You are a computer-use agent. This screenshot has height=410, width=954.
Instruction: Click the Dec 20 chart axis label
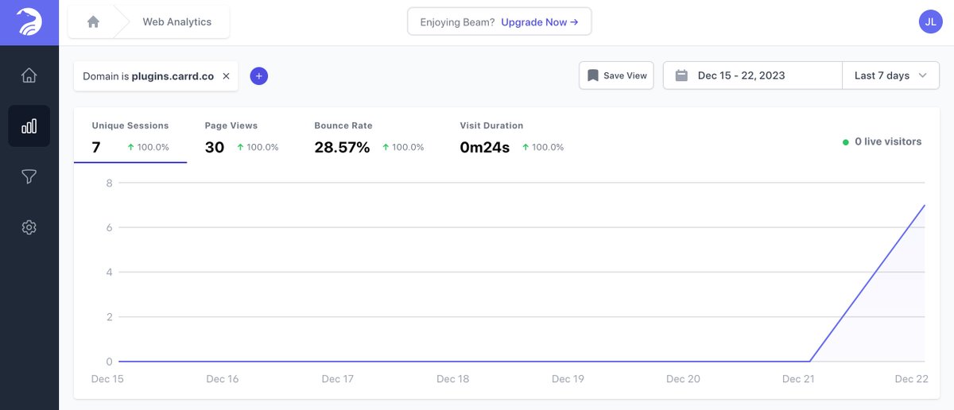(683, 379)
